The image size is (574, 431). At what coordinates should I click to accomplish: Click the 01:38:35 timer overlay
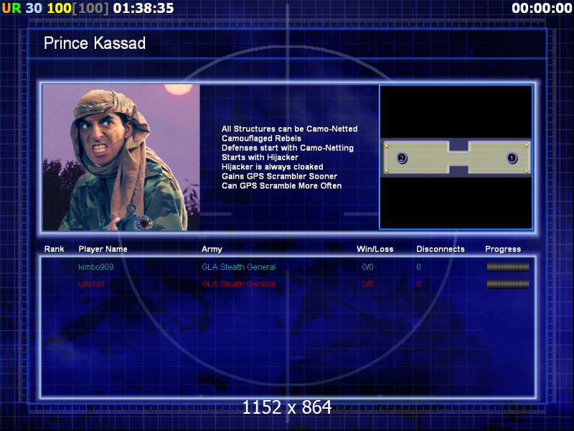[143, 8]
